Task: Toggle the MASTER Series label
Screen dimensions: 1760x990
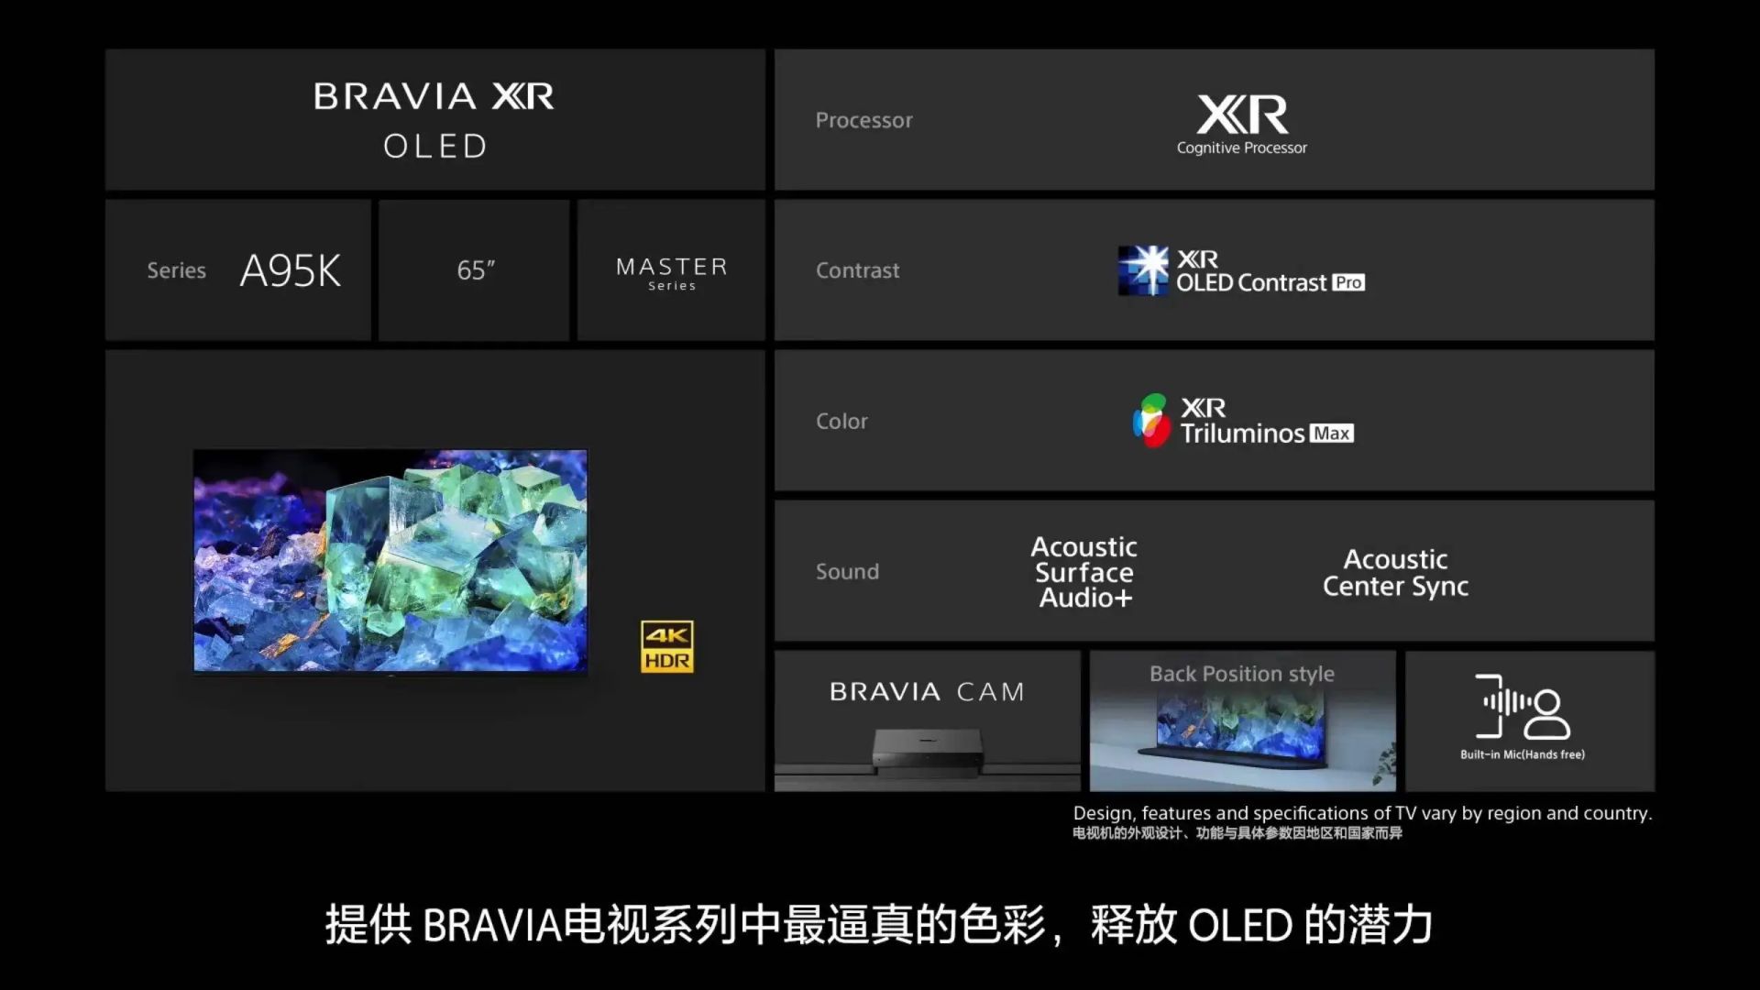Action: tap(670, 270)
